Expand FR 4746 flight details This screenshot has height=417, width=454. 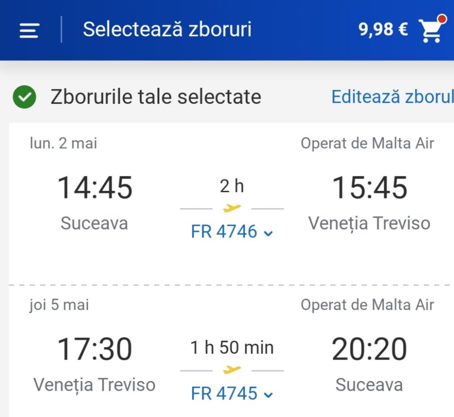coord(231,232)
